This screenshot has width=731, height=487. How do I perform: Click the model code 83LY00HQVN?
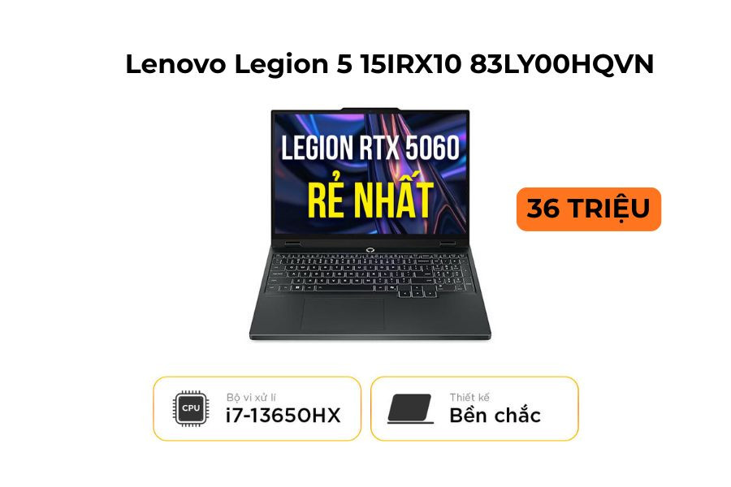click(x=561, y=64)
